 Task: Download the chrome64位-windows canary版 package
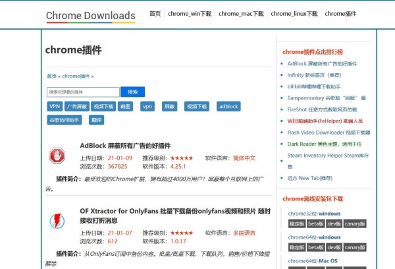click(355, 247)
